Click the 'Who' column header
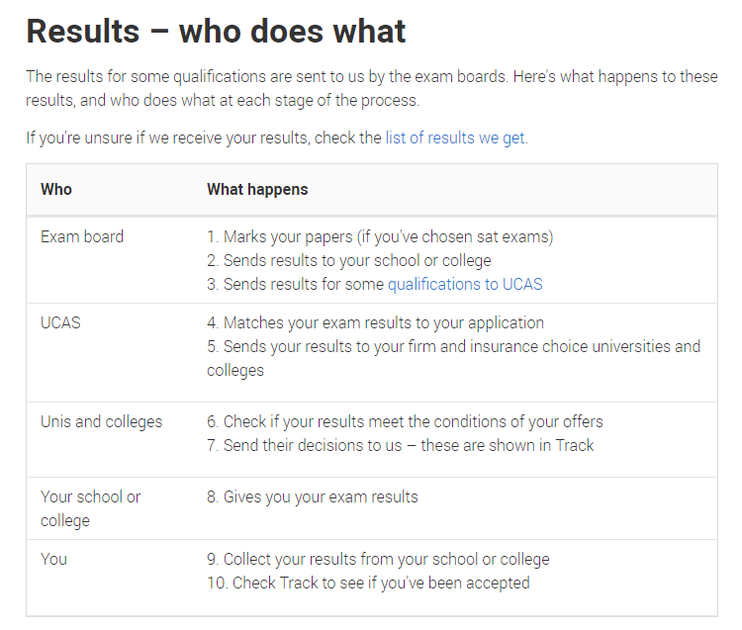The height and width of the screenshot is (630, 742). [56, 189]
